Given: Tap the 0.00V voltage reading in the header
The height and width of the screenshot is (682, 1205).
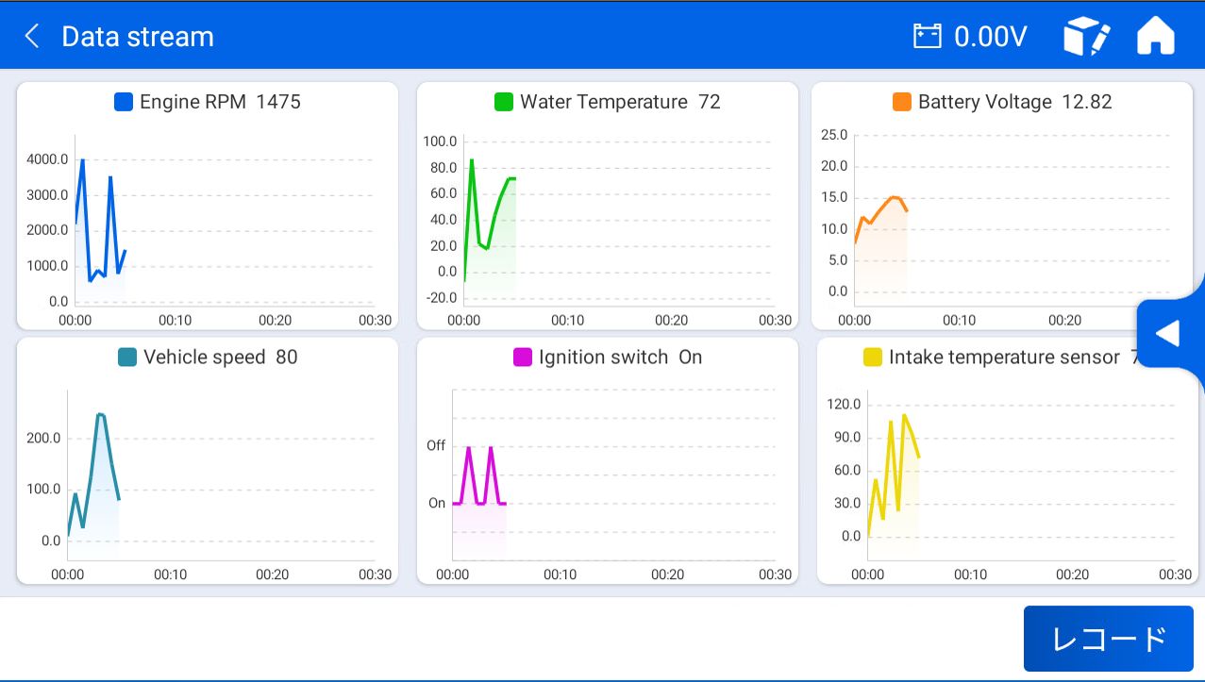Looking at the screenshot, I should pyautogui.click(x=990, y=37).
